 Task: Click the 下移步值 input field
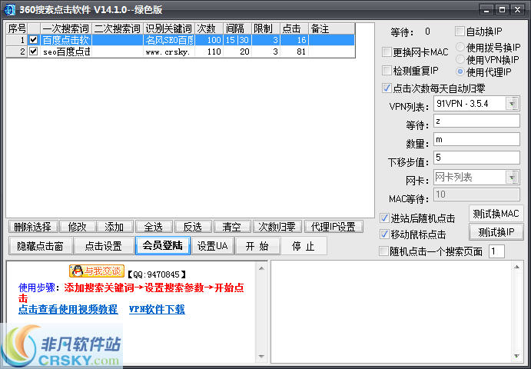coord(476,158)
